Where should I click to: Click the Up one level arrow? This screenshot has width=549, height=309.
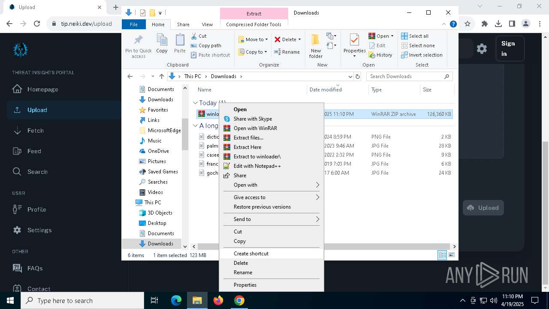click(x=162, y=76)
